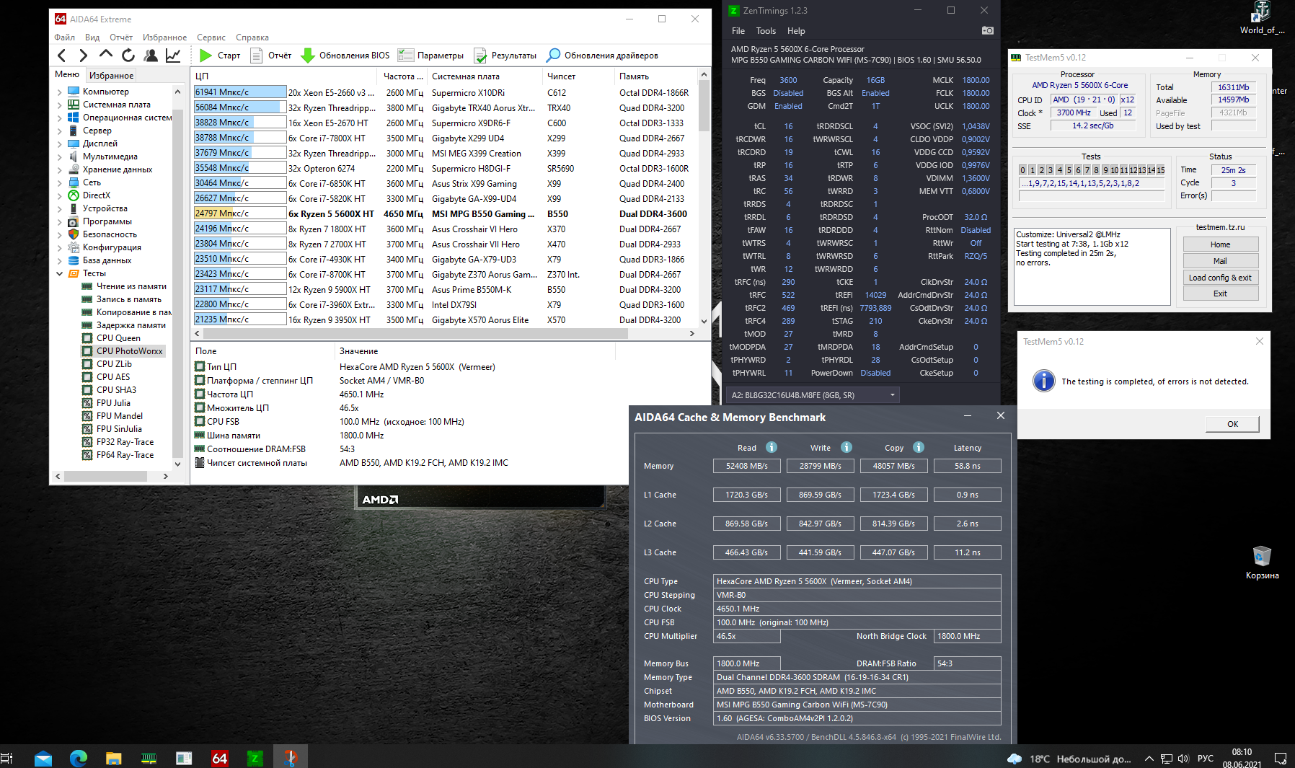Viewport: 1295px width, 768px height.
Task: Show info for Read column in benchmark
Action: 772,447
